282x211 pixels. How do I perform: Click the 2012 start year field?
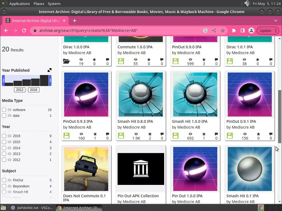point(20,90)
